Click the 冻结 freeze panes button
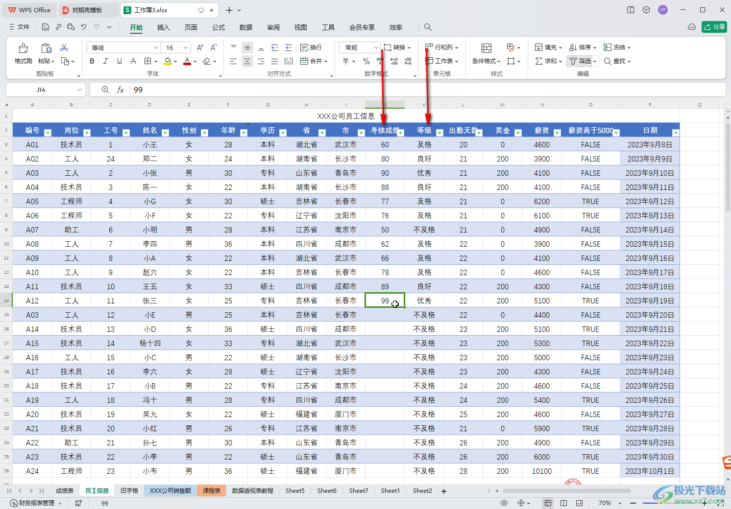This screenshot has height=509, width=731. point(617,47)
